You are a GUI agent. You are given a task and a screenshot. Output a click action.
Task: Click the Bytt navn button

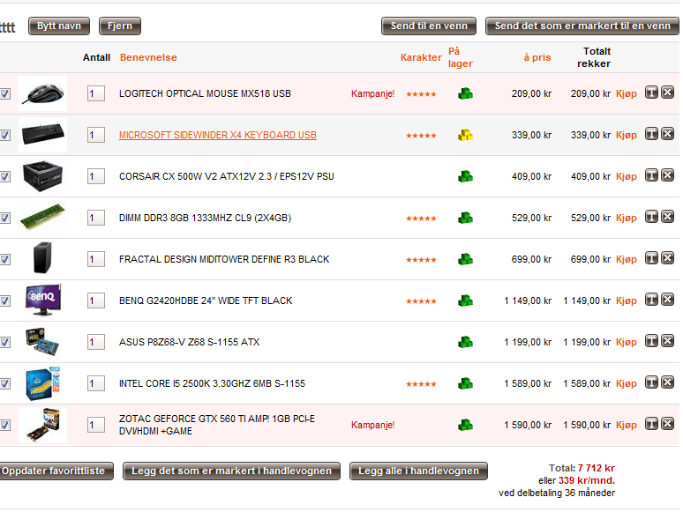59,26
